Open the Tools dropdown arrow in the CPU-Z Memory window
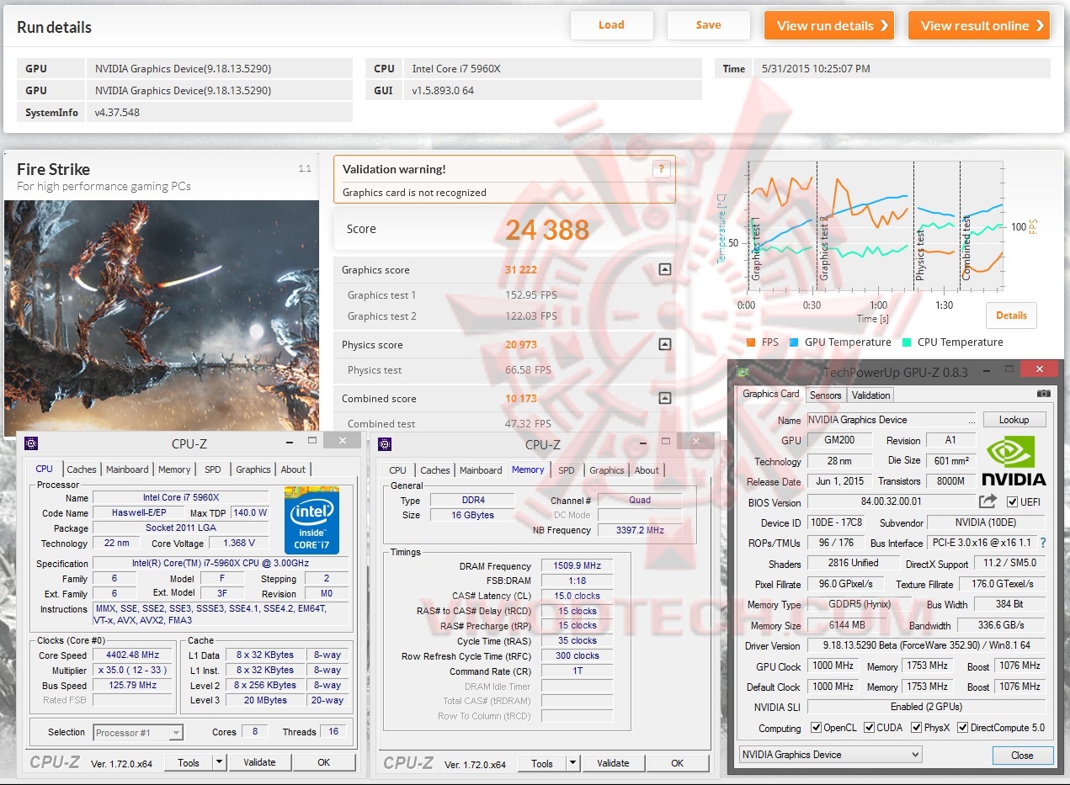Image resolution: width=1070 pixels, height=785 pixels. coord(572,763)
